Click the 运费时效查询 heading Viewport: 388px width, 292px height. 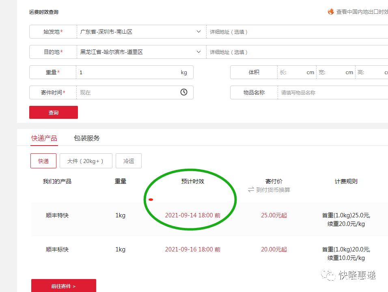coord(44,12)
